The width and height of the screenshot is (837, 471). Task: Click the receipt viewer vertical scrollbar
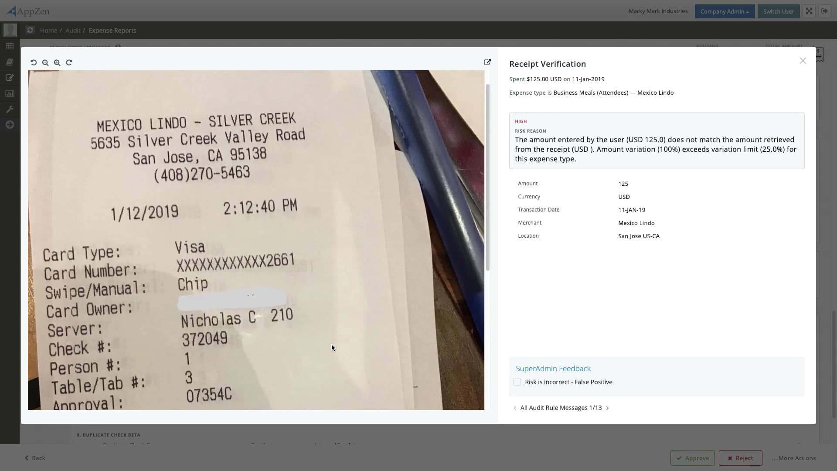click(487, 177)
